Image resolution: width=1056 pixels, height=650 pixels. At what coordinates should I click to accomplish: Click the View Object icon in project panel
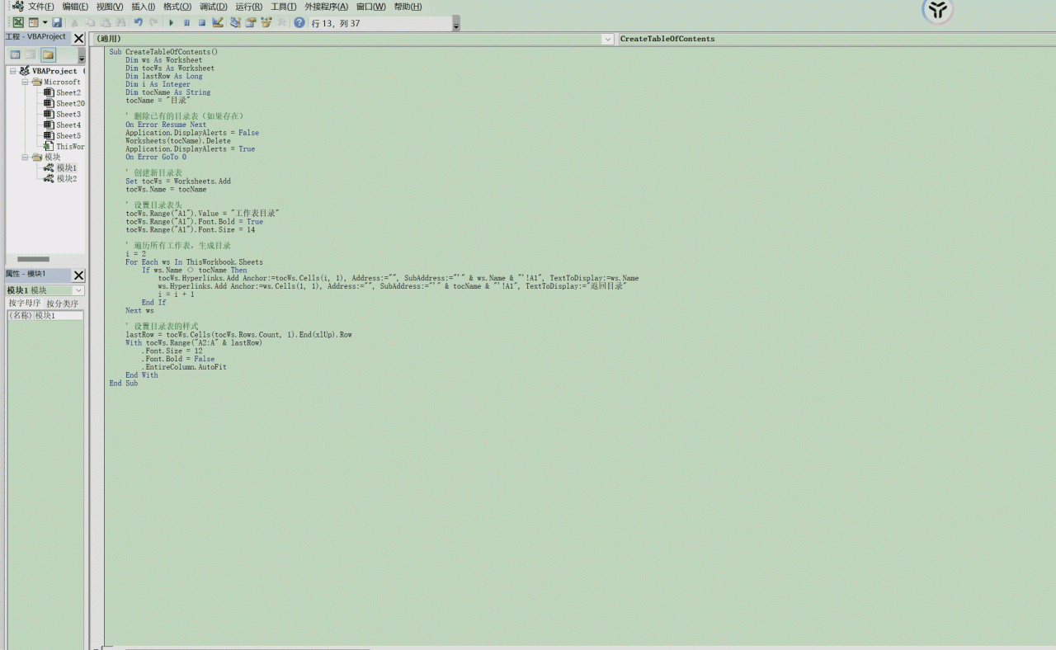coord(31,55)
